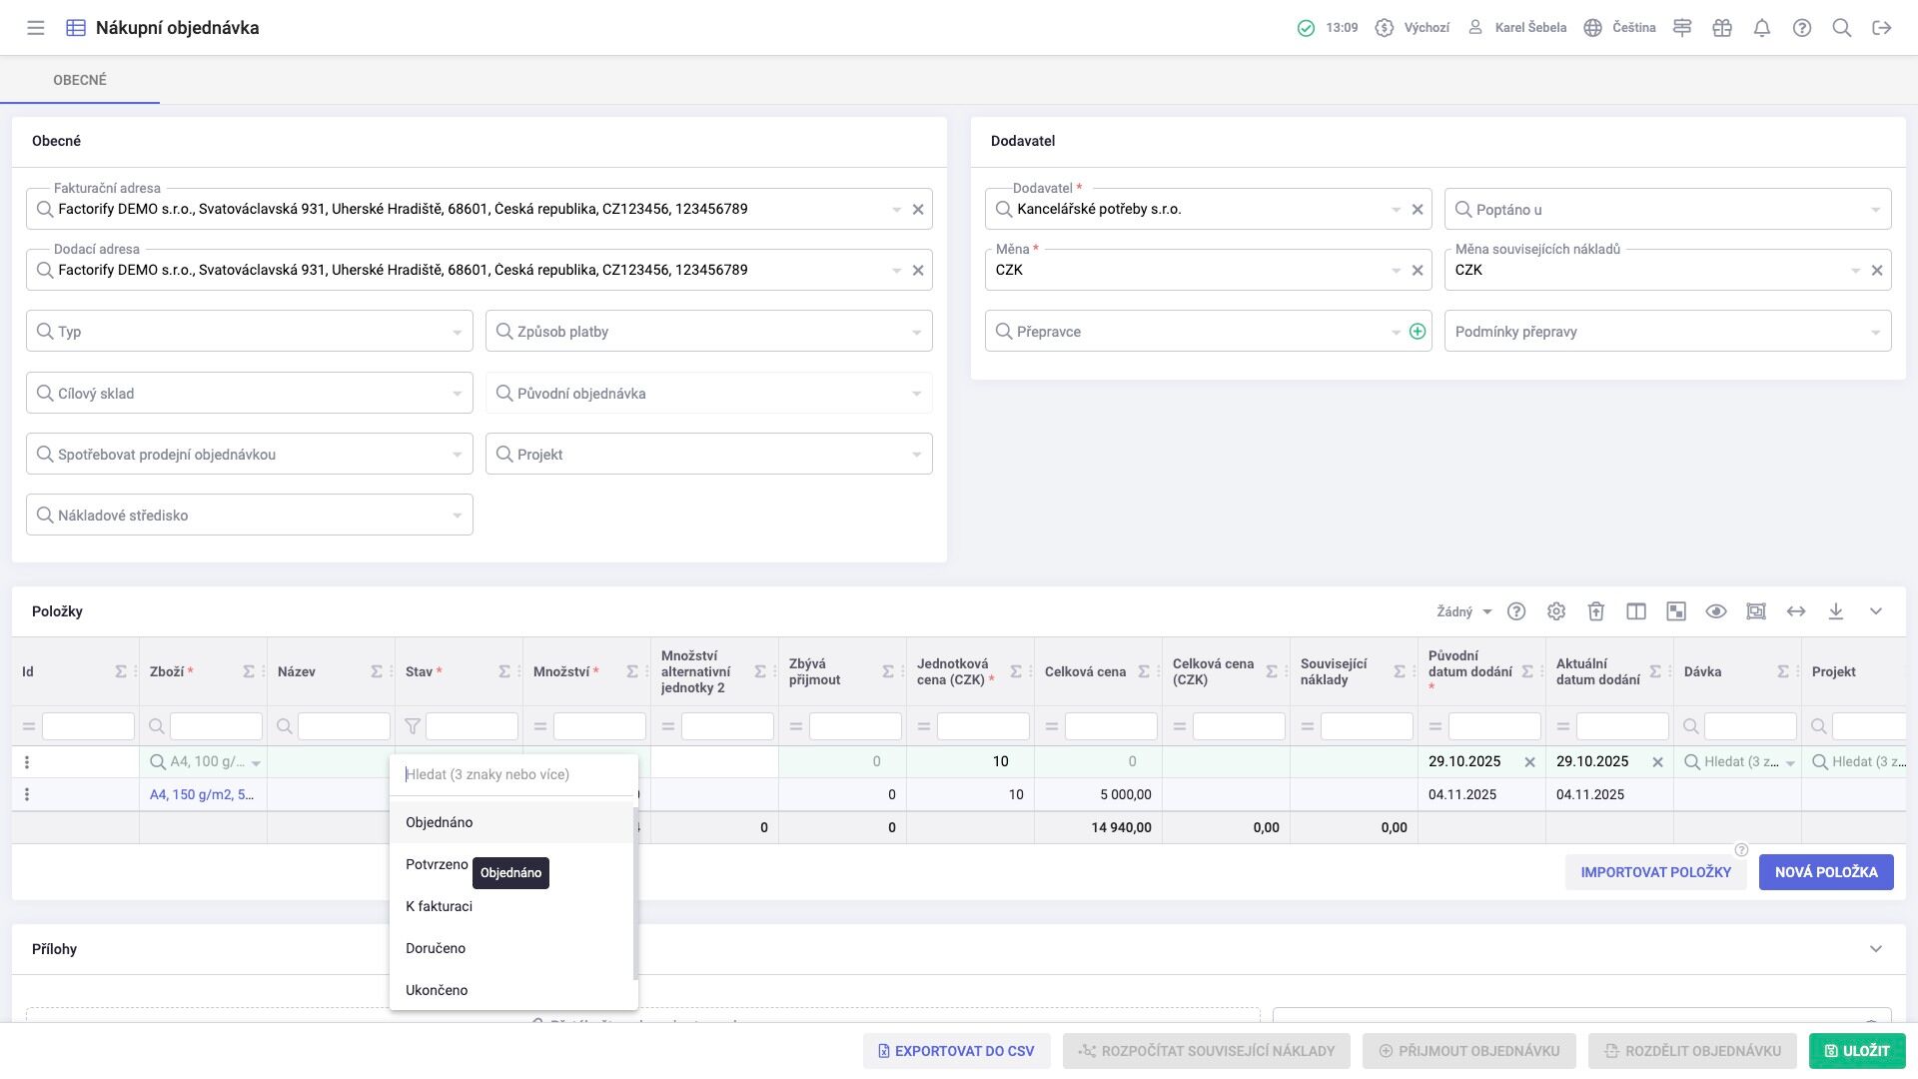Click the ULOŽIT save button
Image resolution: width=1918 pixels, height=1079 pixels.
tap(1857, 1051)
